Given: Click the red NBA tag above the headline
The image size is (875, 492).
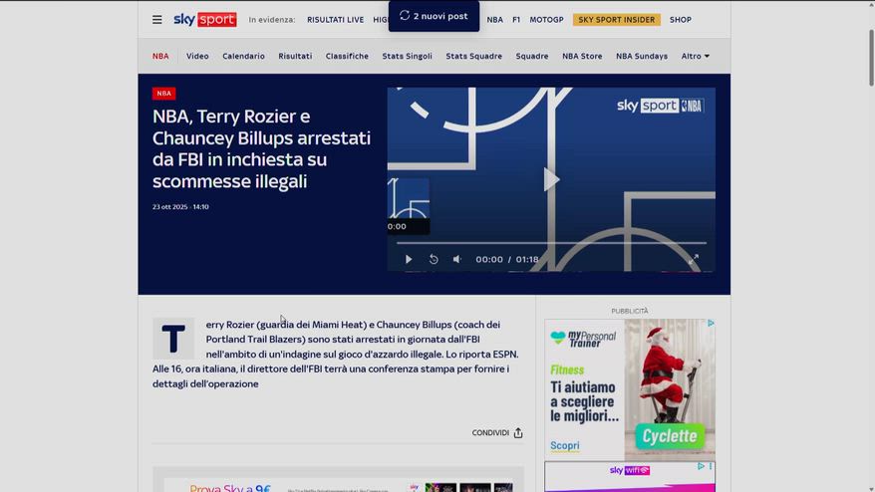Looking at the screenshot, I should pyautogui.click(x=163, y=94).
